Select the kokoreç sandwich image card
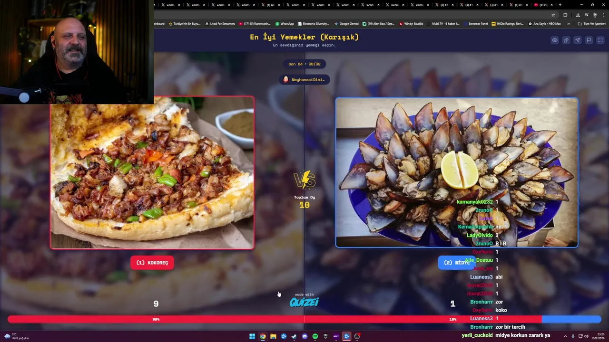The height and width of the screenshot is (342, 609). click(152, 172)
